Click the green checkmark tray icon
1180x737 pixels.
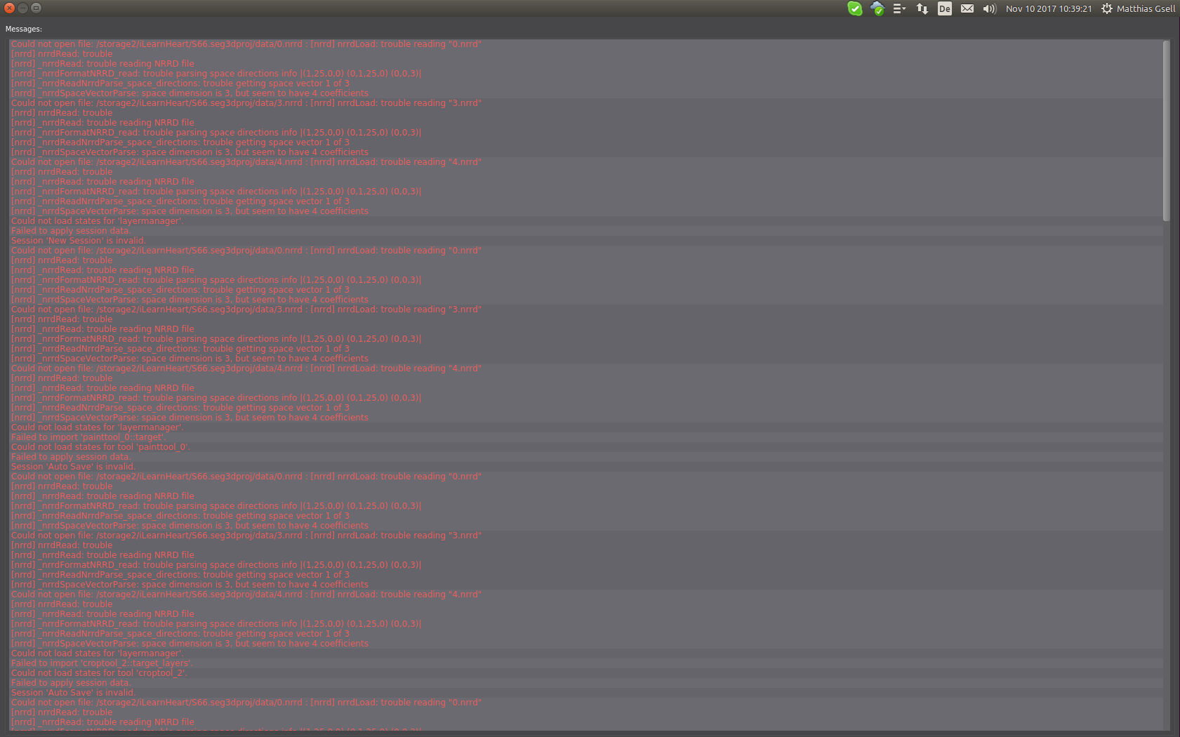pos(855,8)
